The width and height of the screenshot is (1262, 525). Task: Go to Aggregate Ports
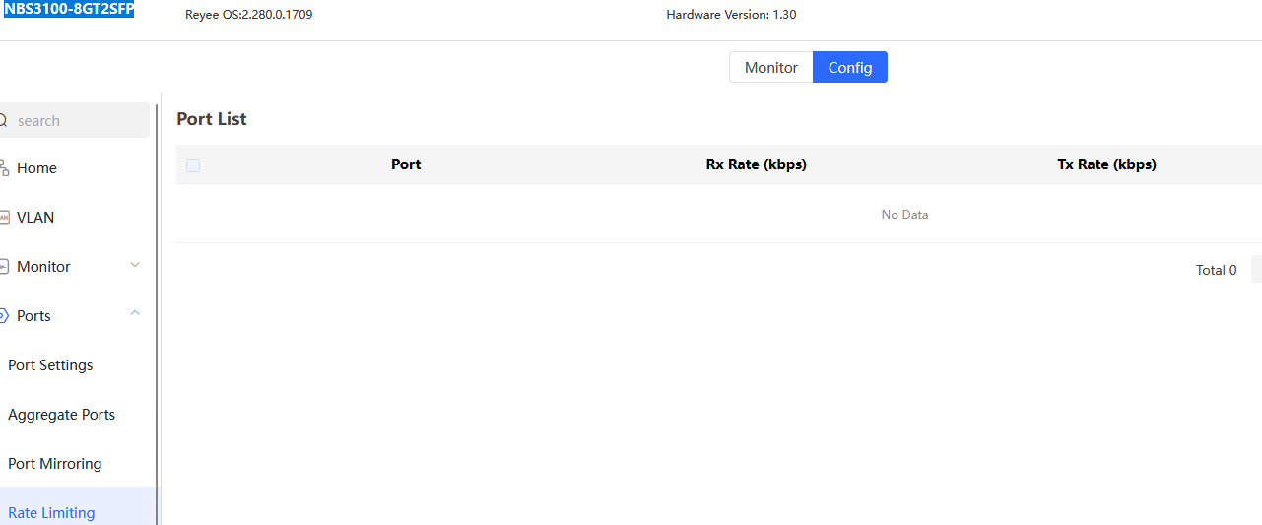click(x=61, y=415)
